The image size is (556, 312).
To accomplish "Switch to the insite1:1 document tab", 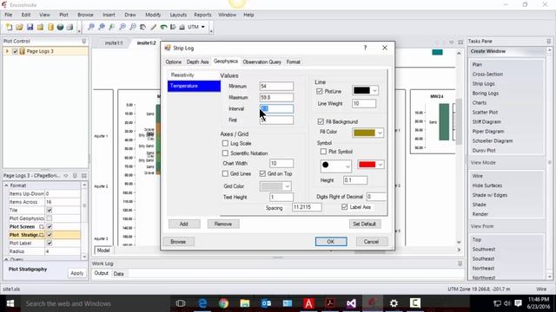I will [114, 42].
